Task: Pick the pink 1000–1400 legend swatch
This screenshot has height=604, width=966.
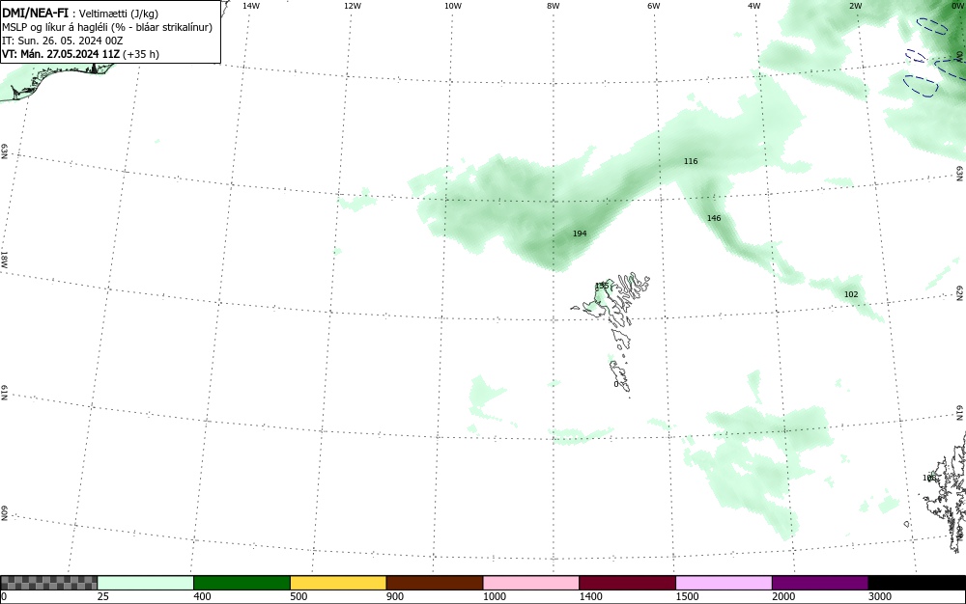Action: 530,583
